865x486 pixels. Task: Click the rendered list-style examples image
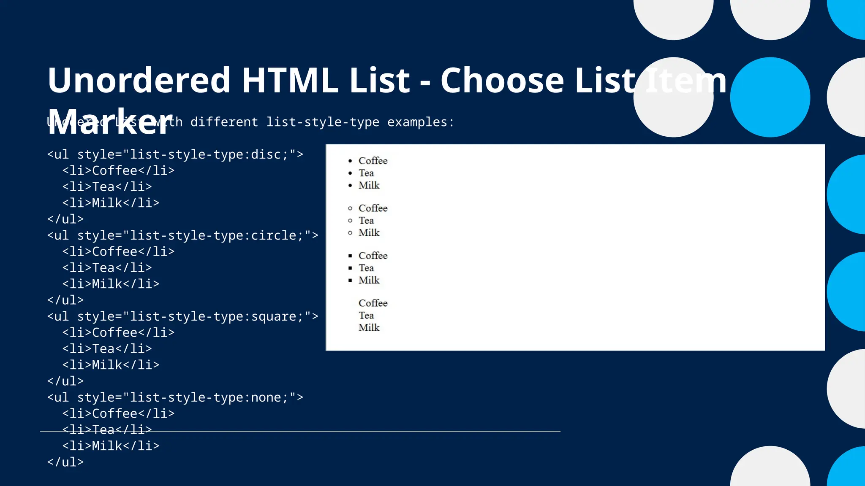(x=575, y=247)
